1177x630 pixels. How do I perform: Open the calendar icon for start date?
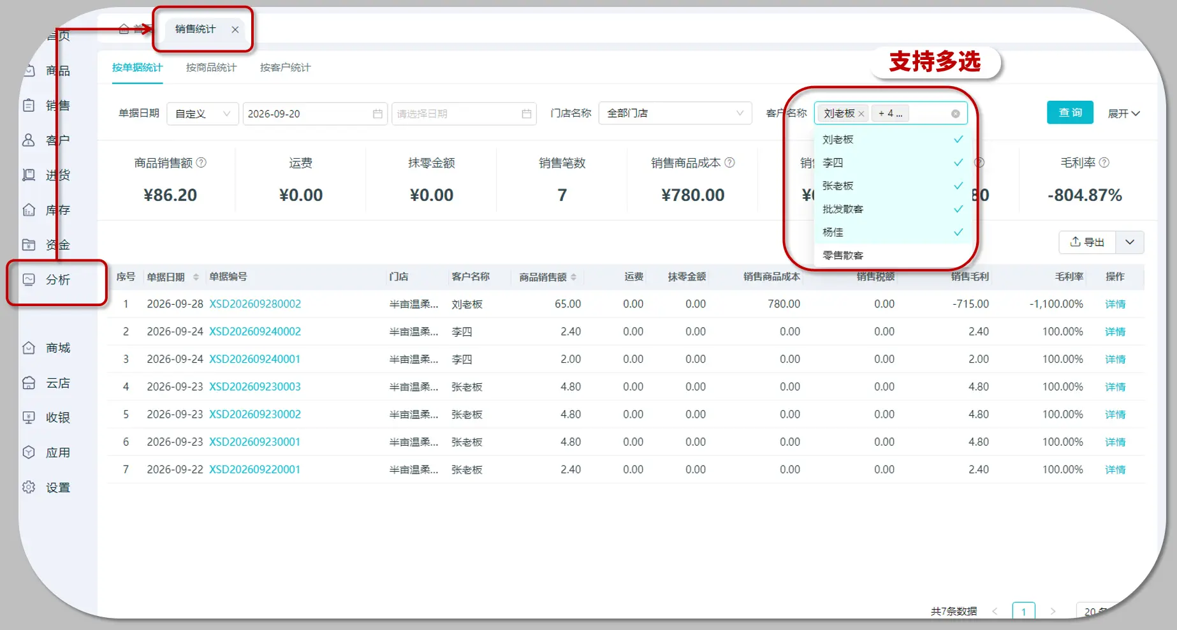[377, 114]
